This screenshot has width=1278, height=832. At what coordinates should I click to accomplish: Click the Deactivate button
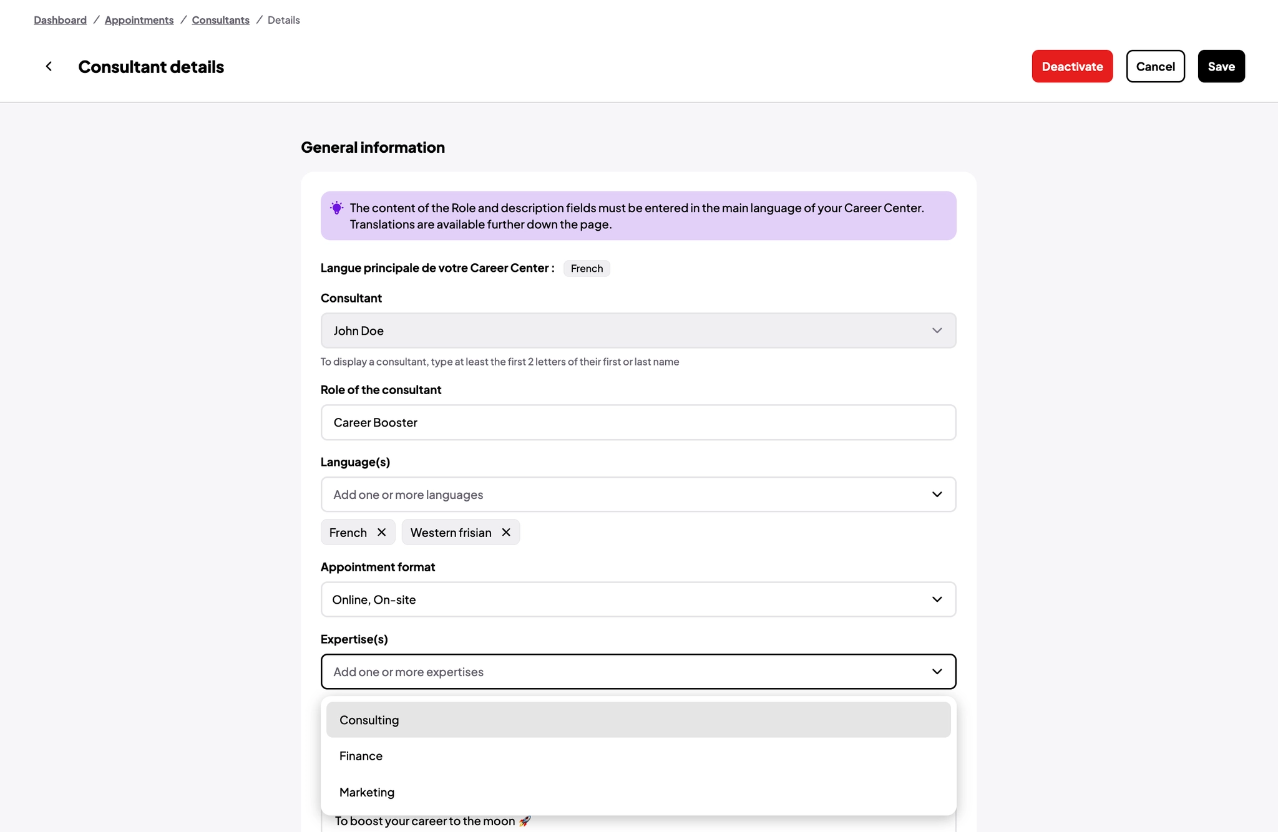(x=1072, y=66)
